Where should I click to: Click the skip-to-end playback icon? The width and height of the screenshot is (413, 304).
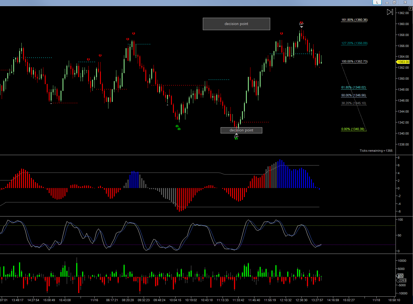[390, 12]
